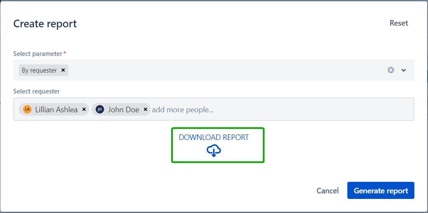Click the Create report dialog heading
The height and width of the screenshot is (213, 428).
pos(45,23)
